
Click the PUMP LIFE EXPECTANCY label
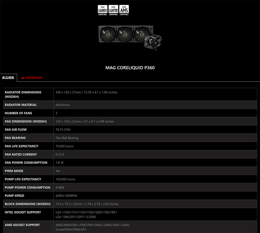click(x=23, y=179)
